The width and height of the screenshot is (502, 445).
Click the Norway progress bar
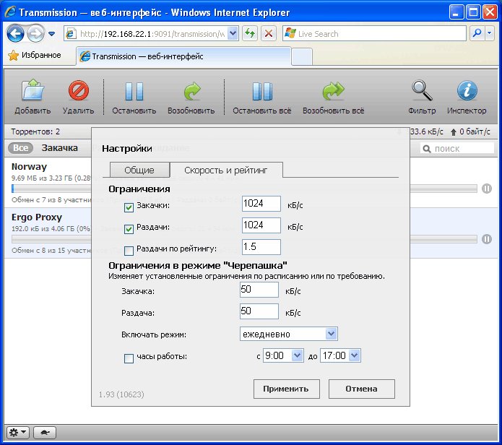tap(244, 189)
